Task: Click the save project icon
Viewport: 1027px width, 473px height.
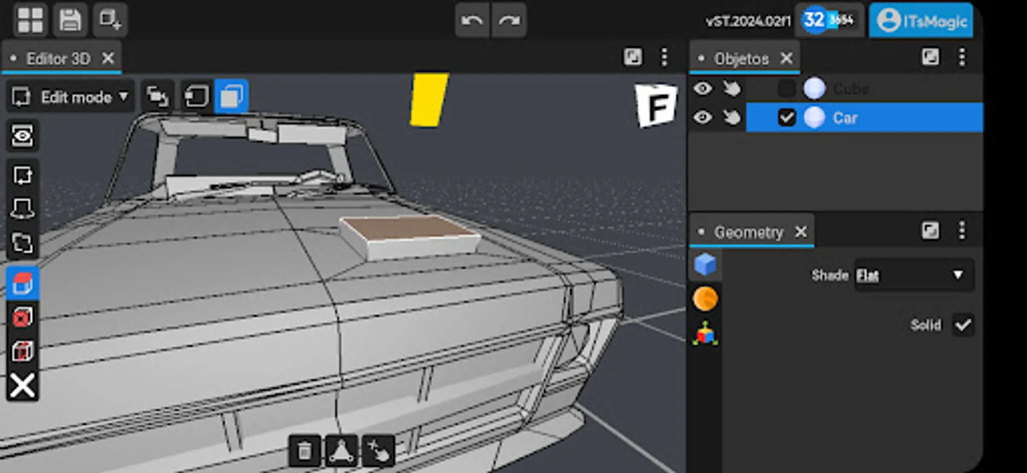Action: (69, 20)
